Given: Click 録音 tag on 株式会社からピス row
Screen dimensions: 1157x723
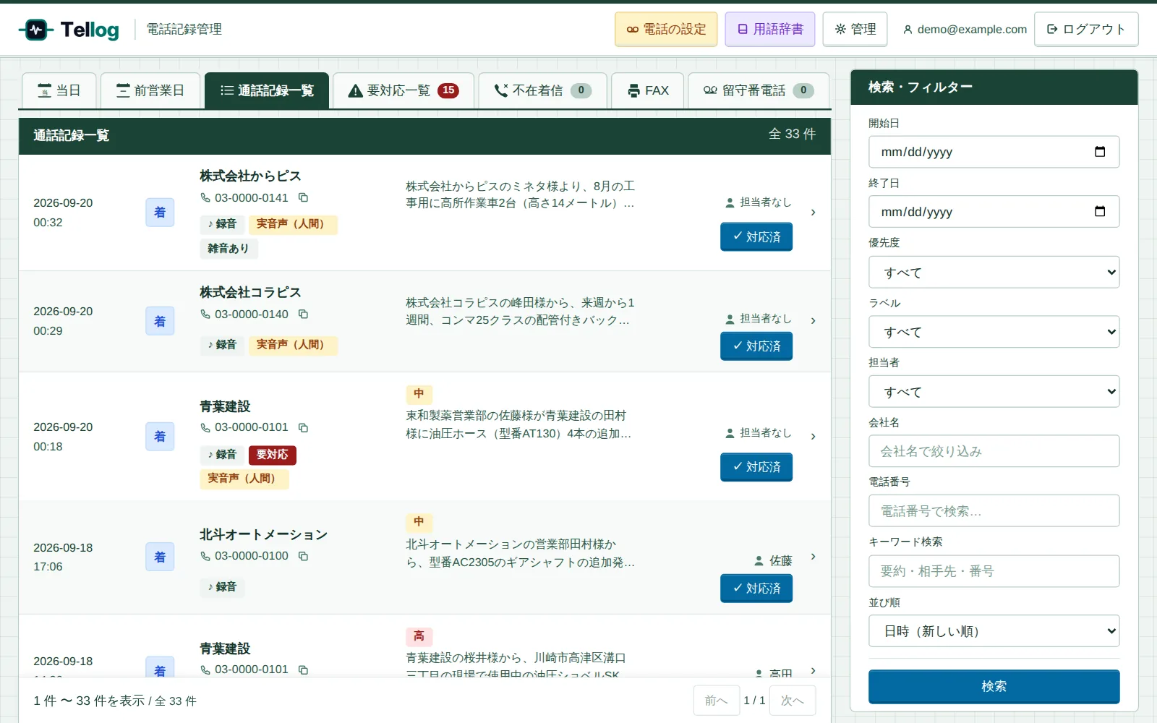Looking at the screenshot, I should (x=222, y=224).
